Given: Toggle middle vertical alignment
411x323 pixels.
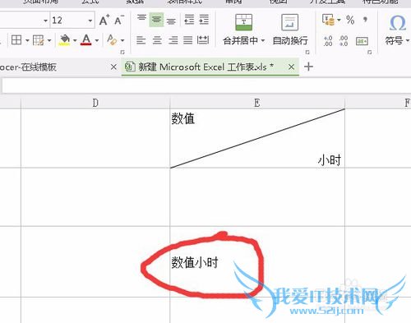Looking at the screenshot, I should [x=156, y=20].
